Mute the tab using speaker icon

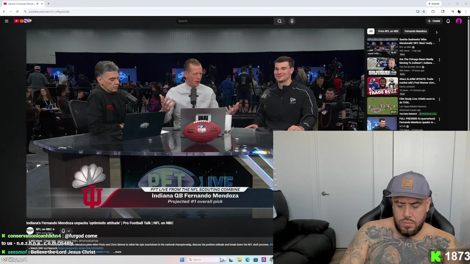point(37,4)
